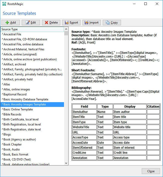163x177 pixels.
Task: Select ^Book, Audio
Action: 32,149
